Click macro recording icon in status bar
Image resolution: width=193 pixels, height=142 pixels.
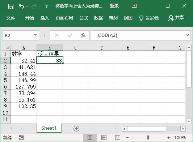[x=21, y=137]
